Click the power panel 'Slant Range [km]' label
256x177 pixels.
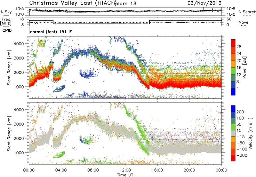pos(9,67)
